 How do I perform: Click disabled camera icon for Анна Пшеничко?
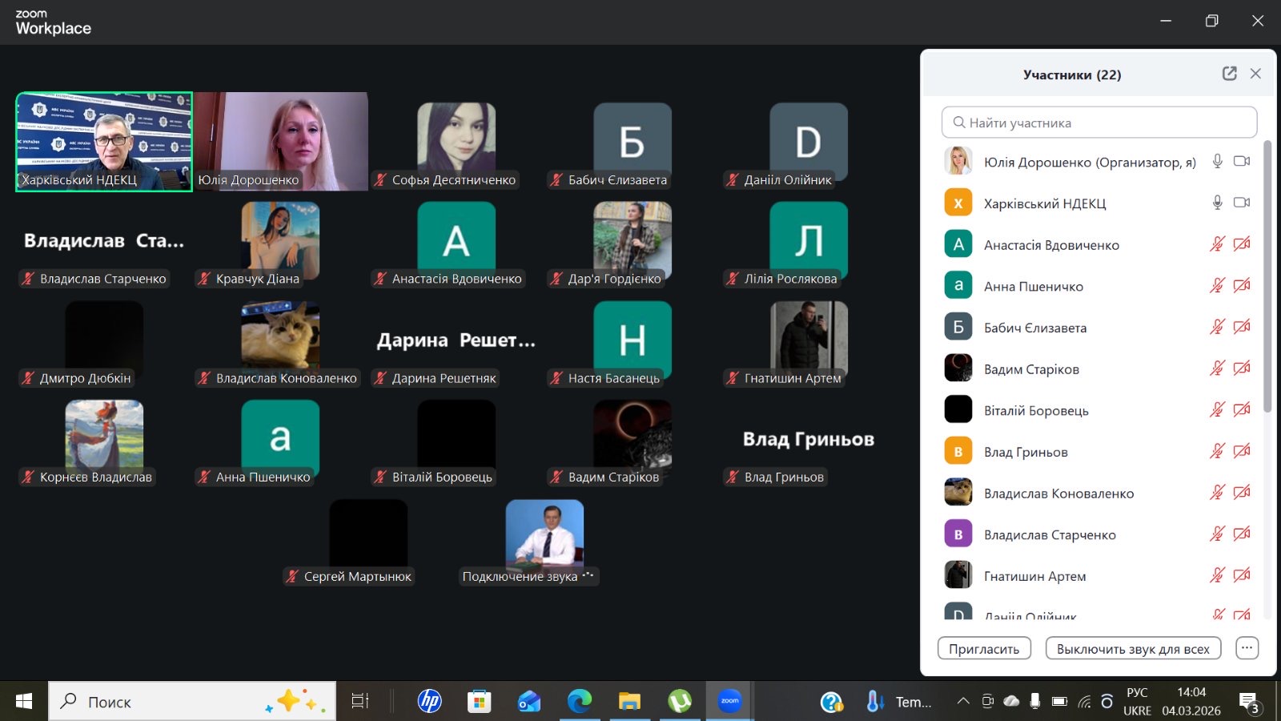pos(1242,285)
